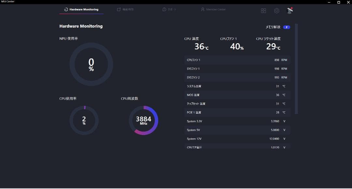Click the NPU 使用率 circular gauge

click(91, 64)
